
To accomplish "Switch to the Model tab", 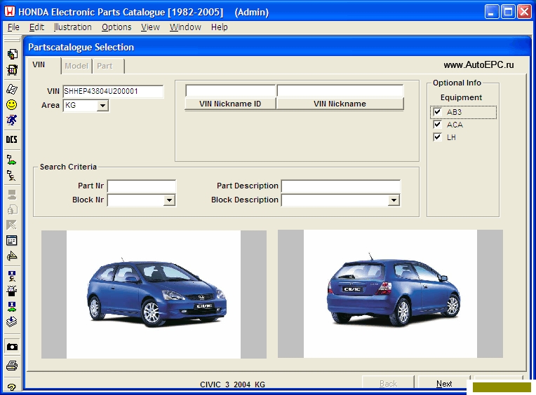I will 76,66.
